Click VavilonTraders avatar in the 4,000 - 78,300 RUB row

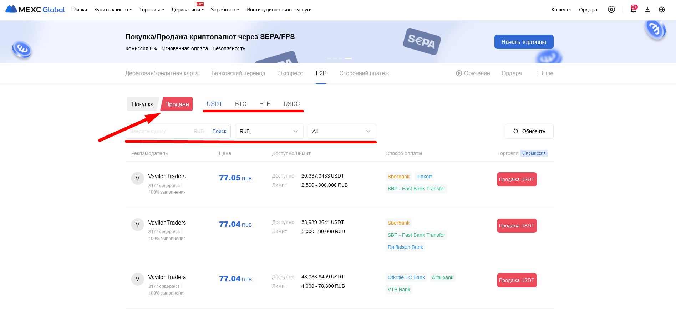(137, 279)
